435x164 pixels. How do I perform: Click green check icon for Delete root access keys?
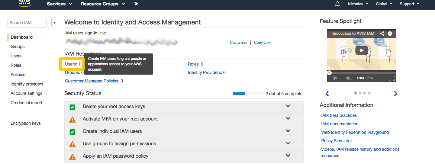(72, 107)
